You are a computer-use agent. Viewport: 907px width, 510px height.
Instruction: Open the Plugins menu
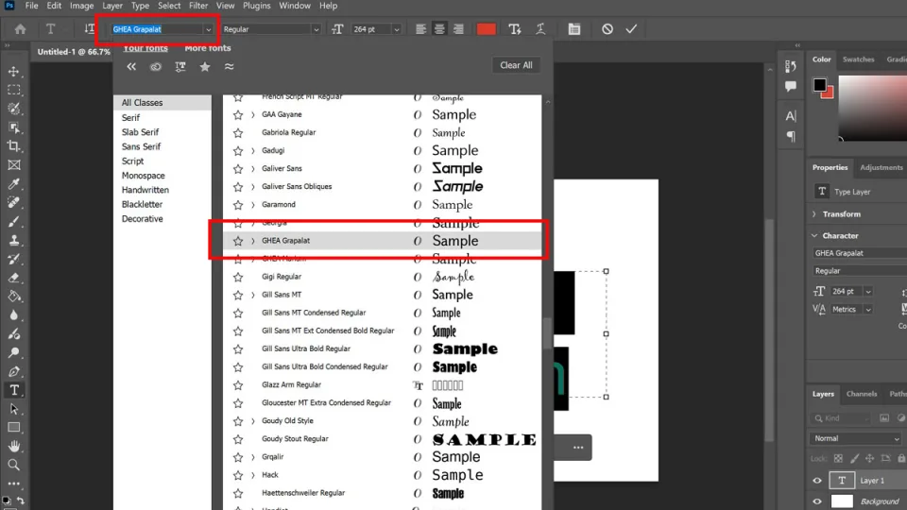[x=256, y=6]
